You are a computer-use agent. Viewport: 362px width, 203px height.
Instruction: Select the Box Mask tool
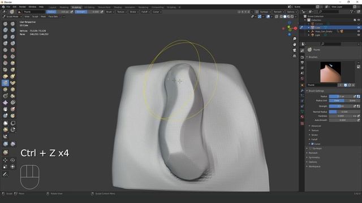(5, 123)
